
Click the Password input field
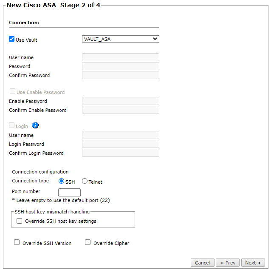(x=121, y=66)
